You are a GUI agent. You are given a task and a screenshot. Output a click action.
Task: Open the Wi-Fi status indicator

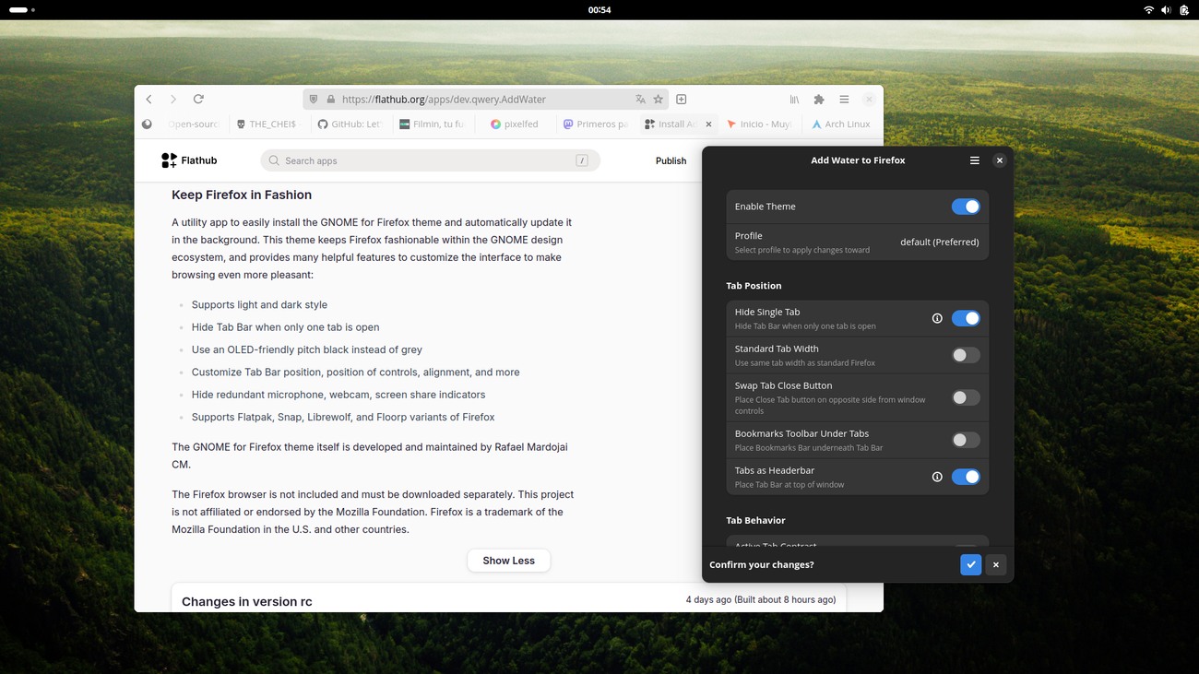(1148, 10)
